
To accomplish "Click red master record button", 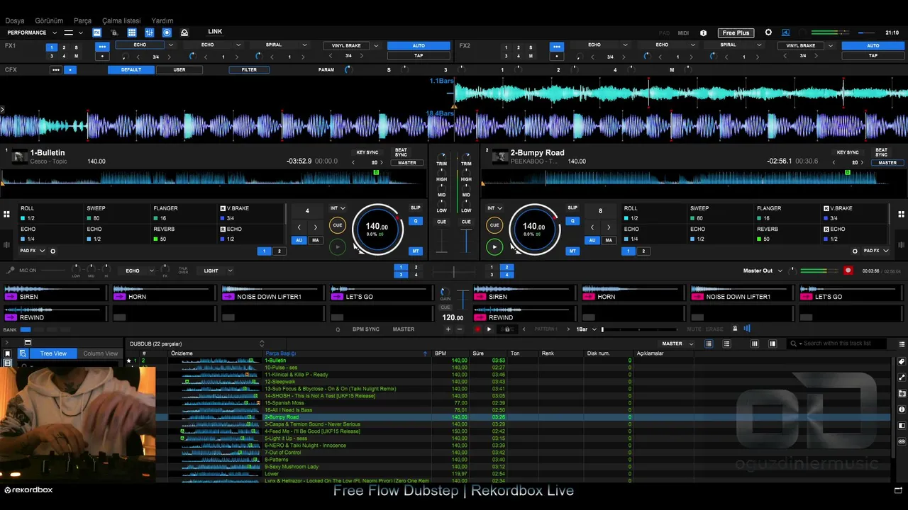I will pos(848,271).
